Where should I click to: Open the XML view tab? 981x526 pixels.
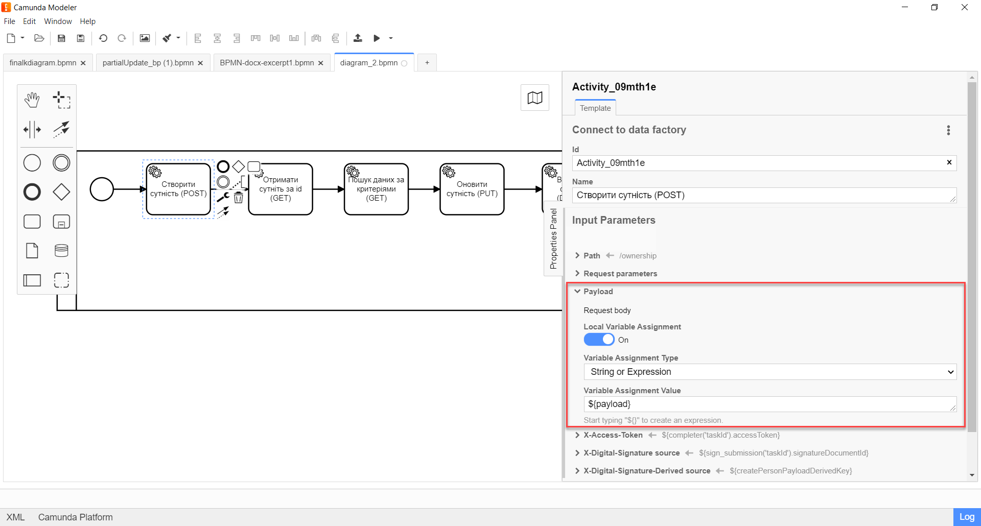coord(15,517)
